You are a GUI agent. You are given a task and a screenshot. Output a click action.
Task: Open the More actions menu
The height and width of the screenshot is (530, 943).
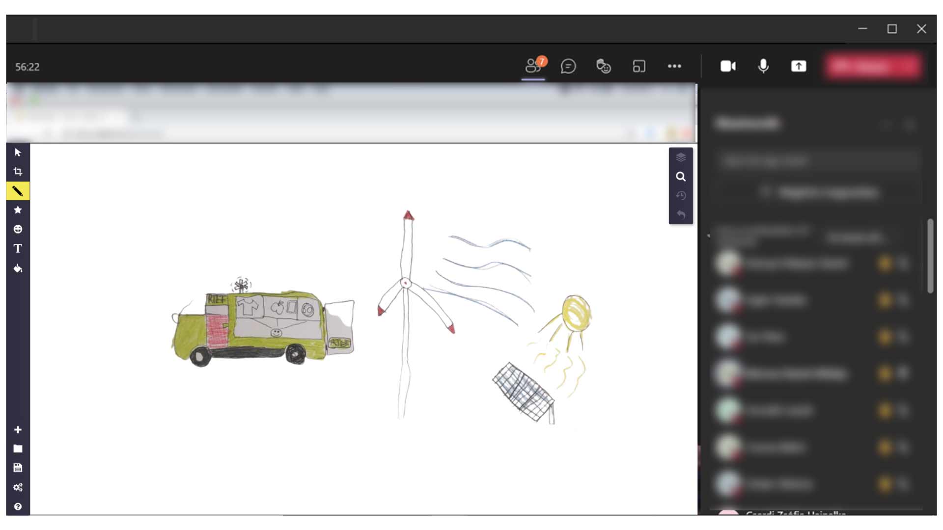coord(675,66)
